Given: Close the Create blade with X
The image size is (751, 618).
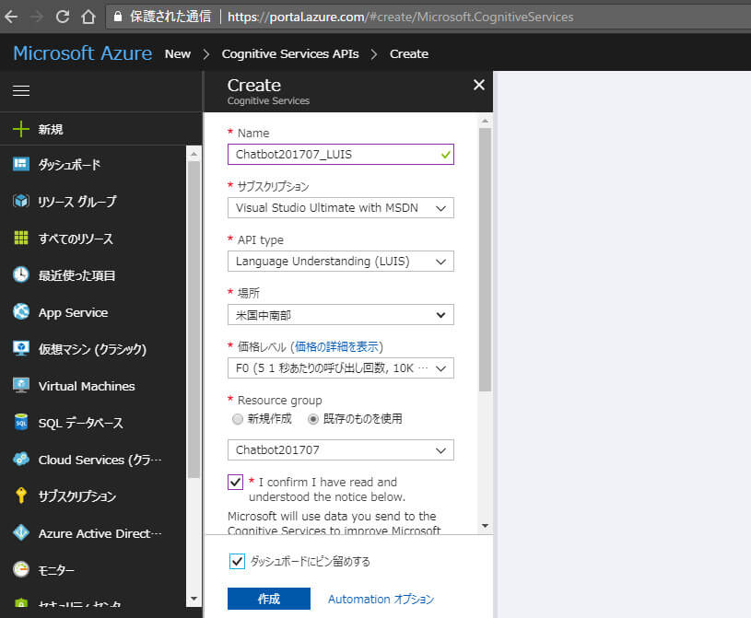Looking at the screenshot, I should [x=479, y=85].
